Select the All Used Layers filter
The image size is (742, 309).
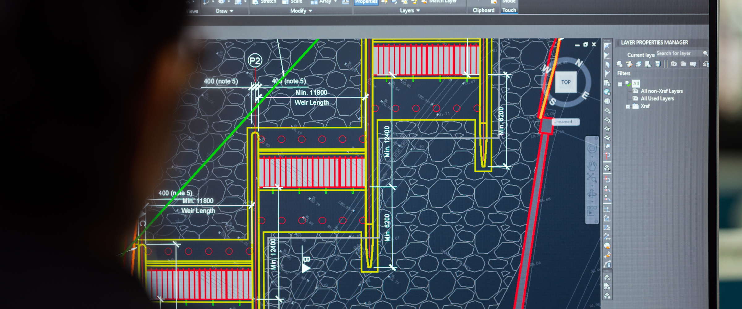tap(657, 99)
